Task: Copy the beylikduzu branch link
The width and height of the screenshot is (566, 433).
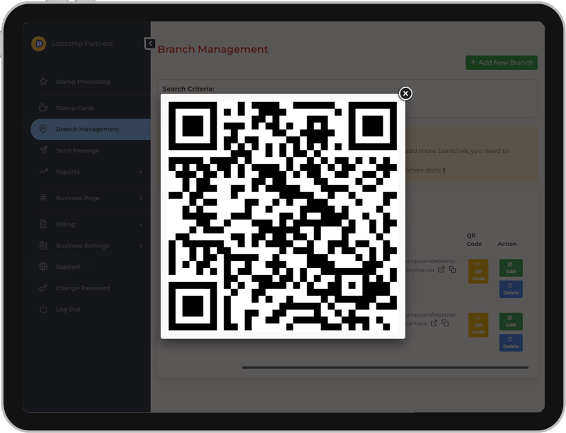Action: 453,269
